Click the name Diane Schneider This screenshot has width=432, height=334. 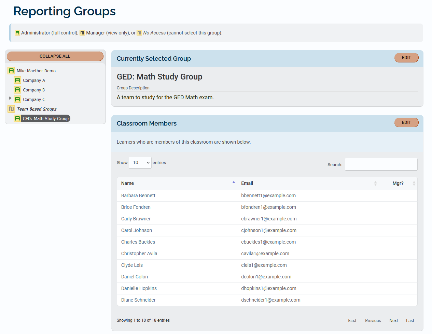click(x=138, y=300)
